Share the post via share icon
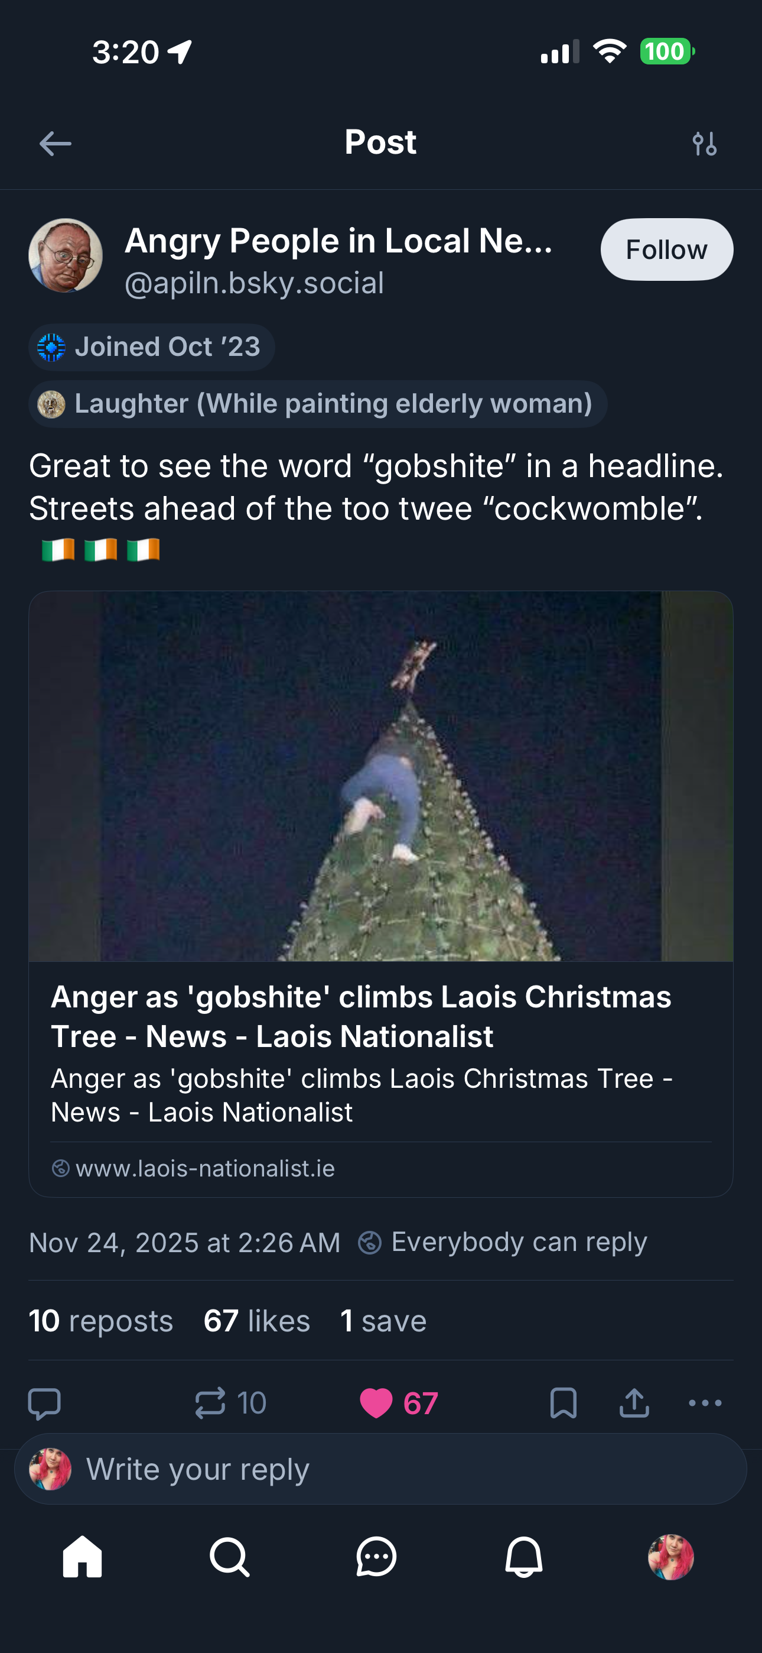The image size is (762, 1653). tap(634, 1402)
